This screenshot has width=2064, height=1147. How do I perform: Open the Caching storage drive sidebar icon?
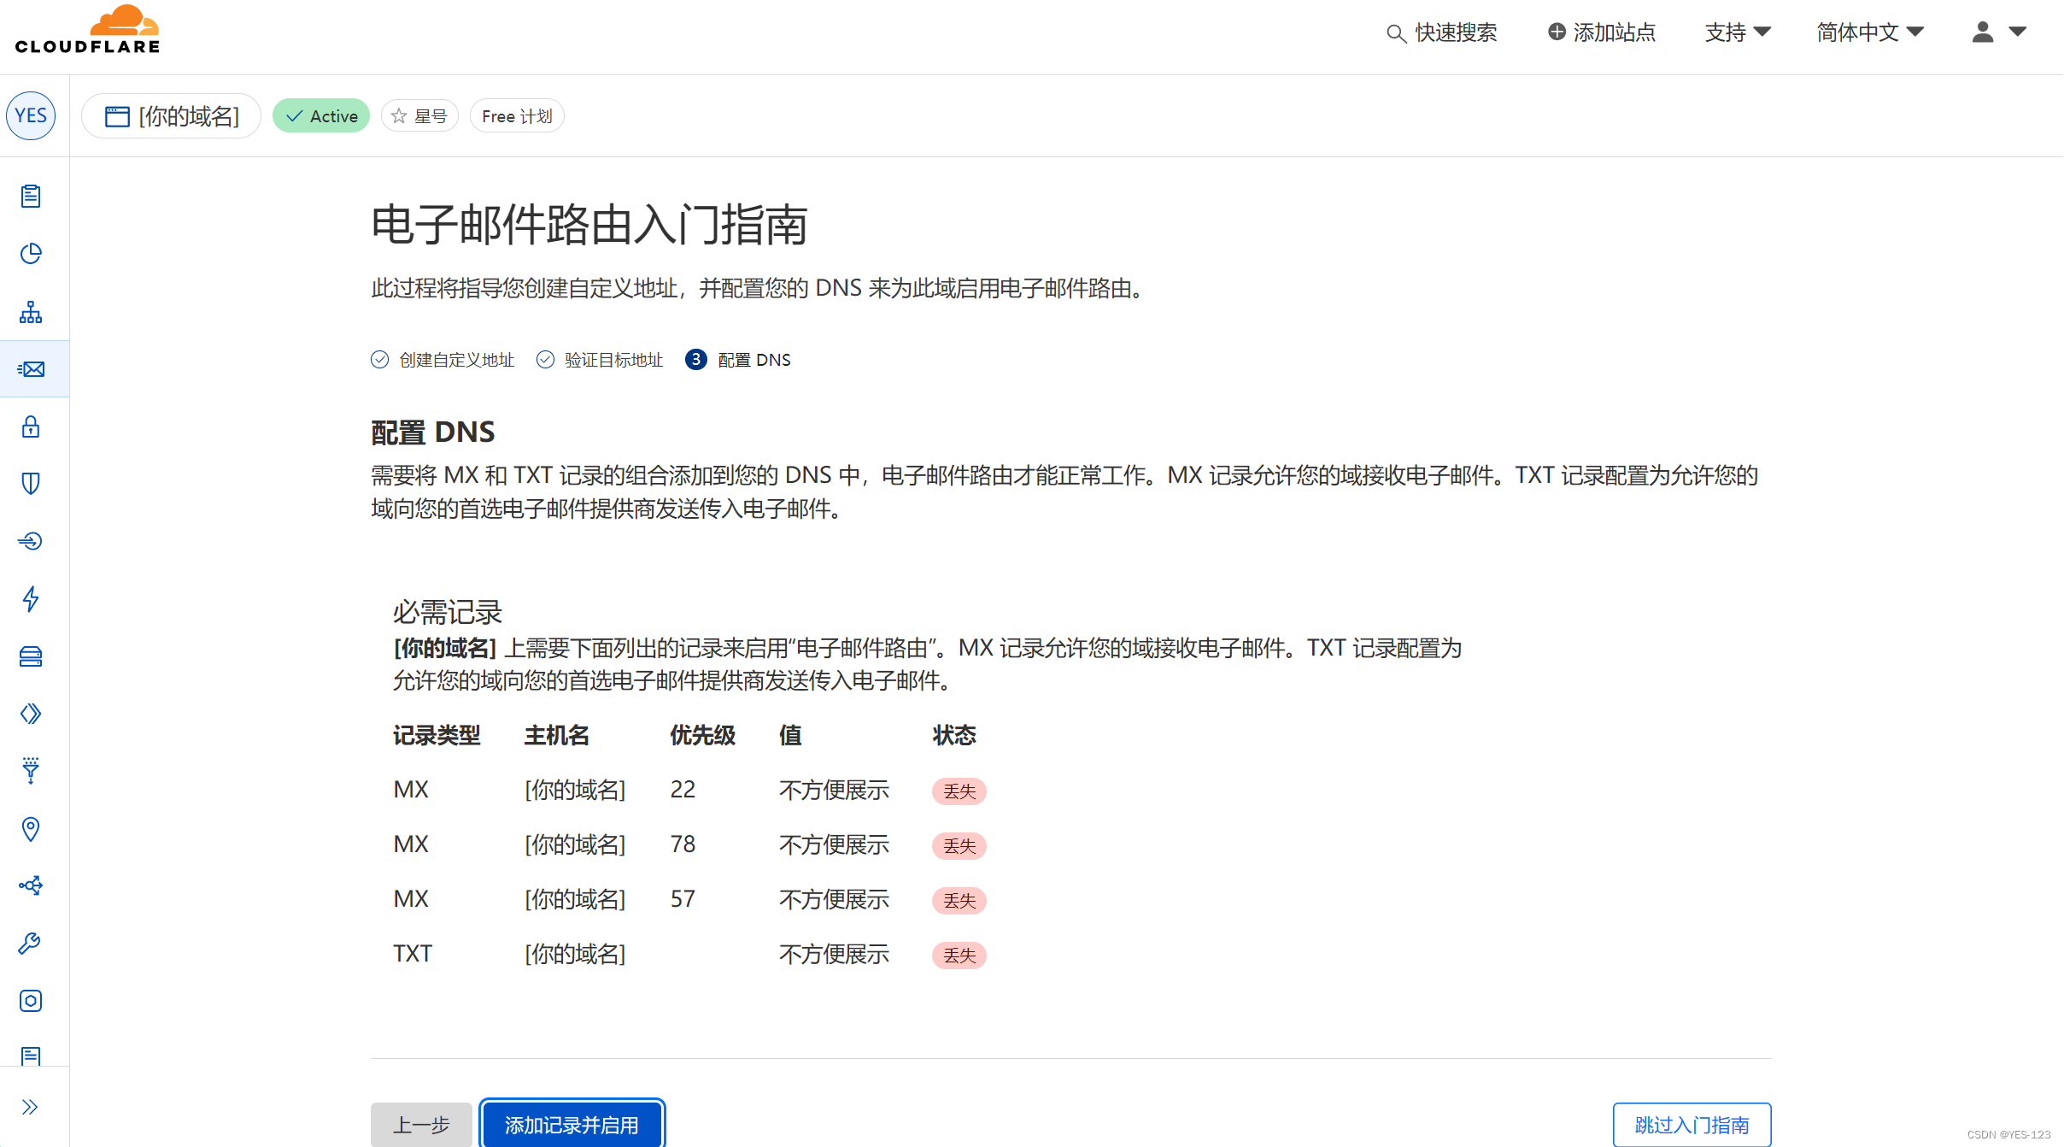pos(31,656)
